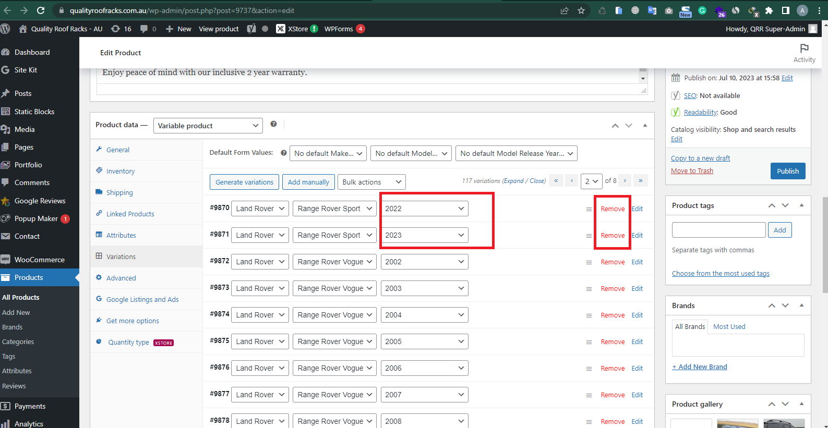828x428 pixels.
Task: Open the browser address bar URL
Action: point(182,10)
